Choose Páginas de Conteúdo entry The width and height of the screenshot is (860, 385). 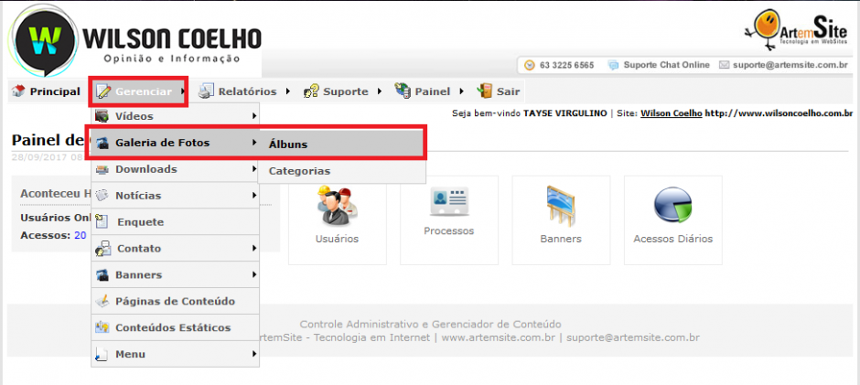(x=175, y=301)
